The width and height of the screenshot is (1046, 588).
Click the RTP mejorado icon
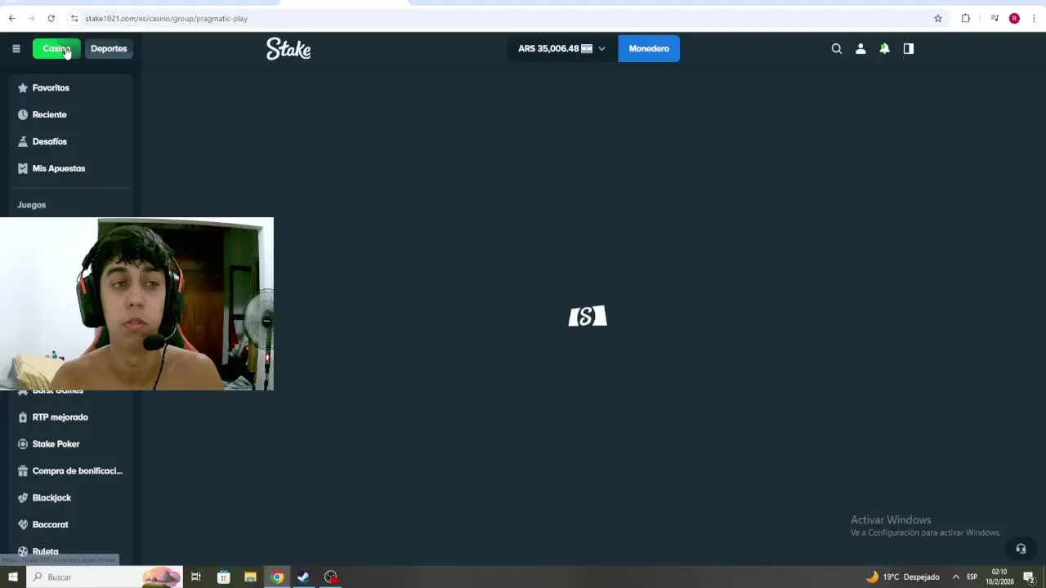pyautogui.click(x=23, y=417)
